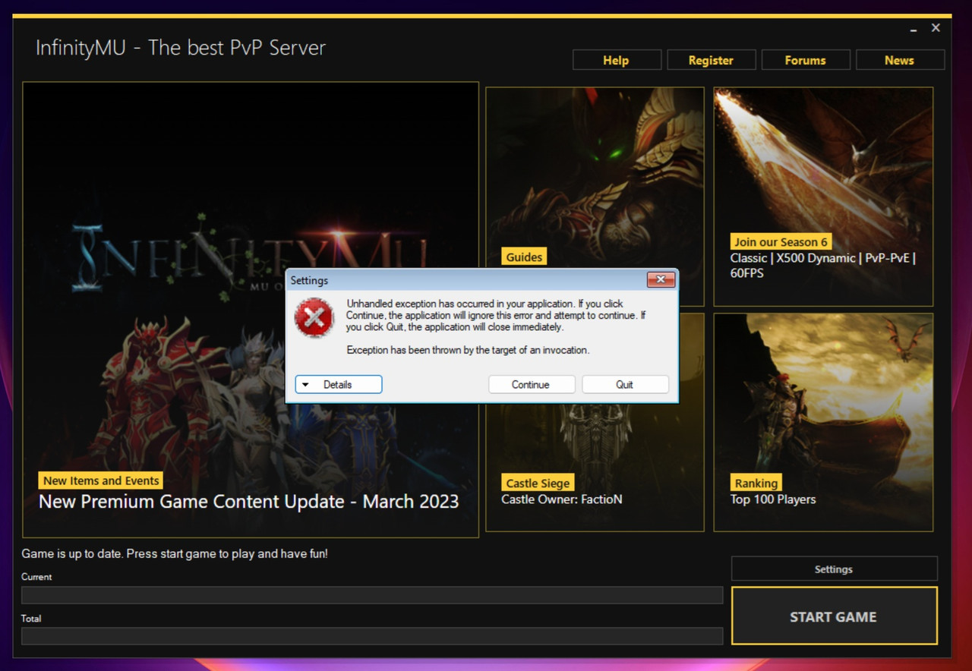The width and height of the screenshot is (972, 671).
Task: Open the New Items and Events banner
Action: tap(251, 310)
